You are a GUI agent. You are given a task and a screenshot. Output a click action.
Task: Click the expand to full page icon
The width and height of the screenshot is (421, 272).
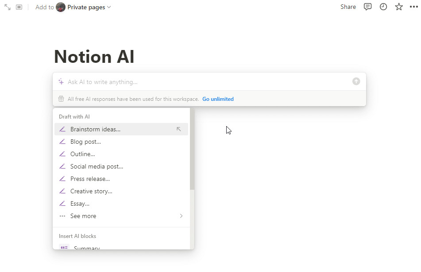pos(8,7)
